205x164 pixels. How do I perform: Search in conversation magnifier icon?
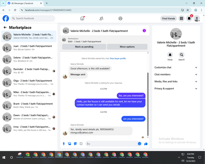point(182,55)
